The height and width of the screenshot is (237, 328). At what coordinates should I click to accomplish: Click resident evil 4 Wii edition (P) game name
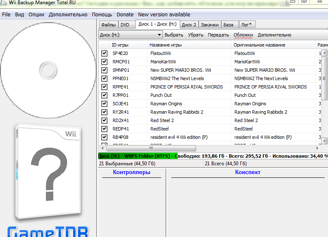179,137
